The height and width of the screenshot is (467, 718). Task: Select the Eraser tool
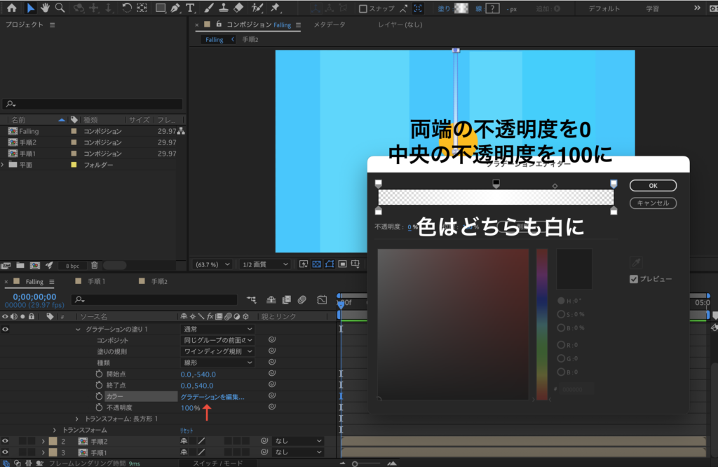(237, 8)
